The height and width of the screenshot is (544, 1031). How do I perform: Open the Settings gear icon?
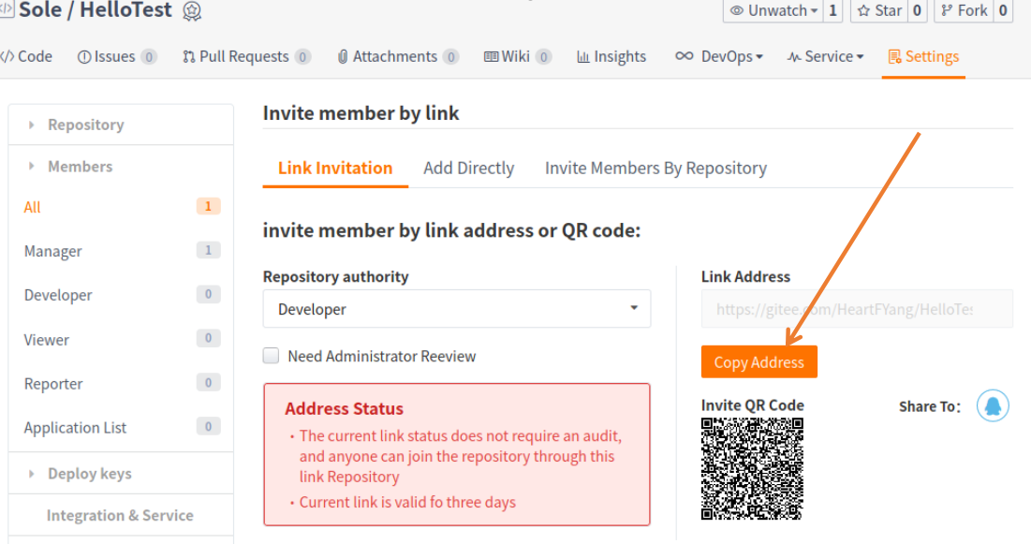[896, 56]
